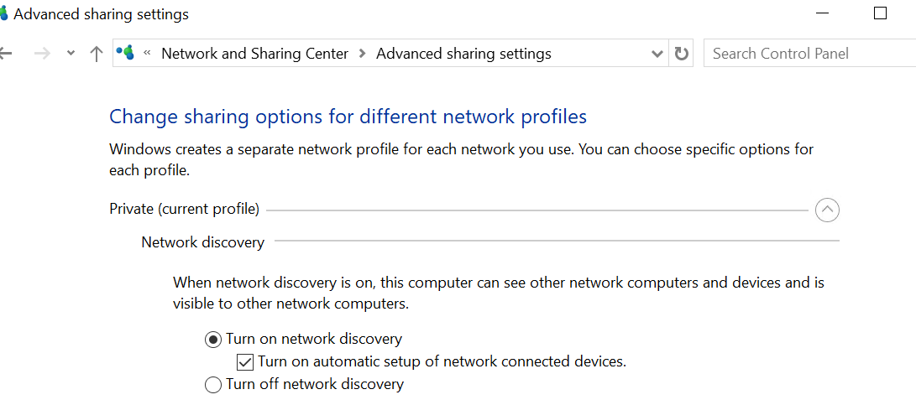Click the window icon in title bar
This screenshot has width=916, height=405.
pos(3,14)
